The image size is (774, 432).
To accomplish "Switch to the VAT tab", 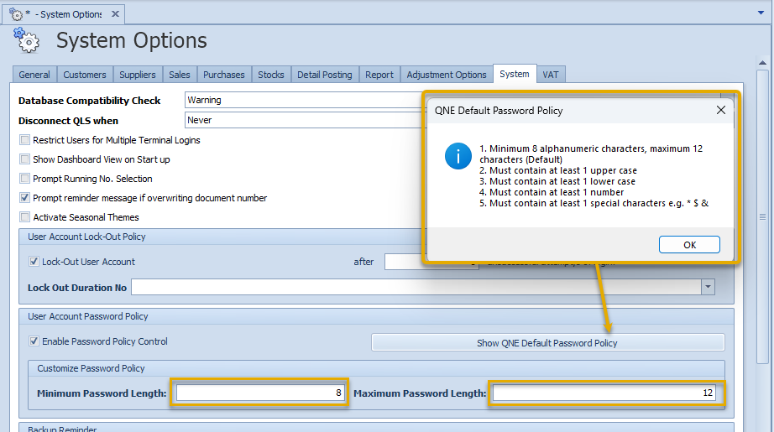I will click(551, 75).
